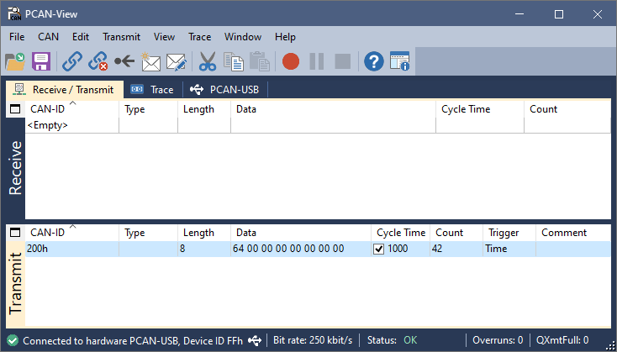Click the Connected to hardware PCAN-USB text
The image size is (617, 352).
(x=133, y=340)
